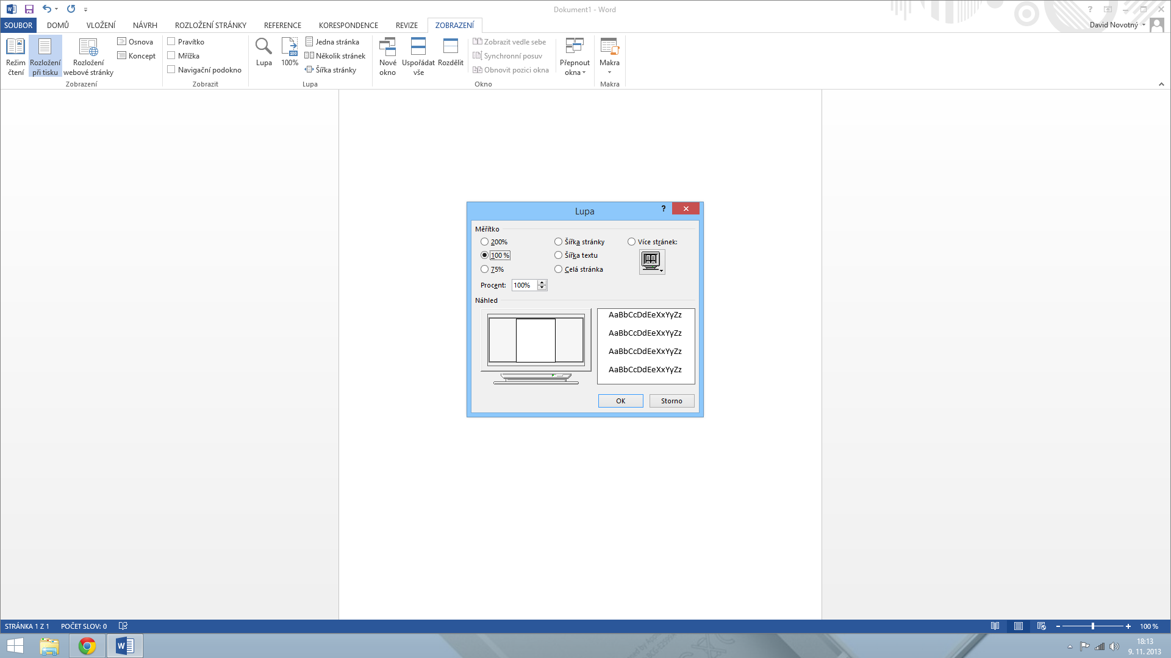Switch to the DOMŮ tab
1171x658 pixels.
click(x=58, y=25)
